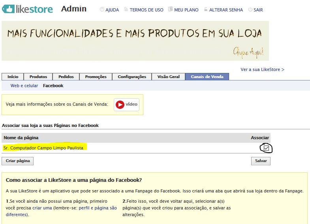Select the Web e celular sub-tab
This screenshot has height=224, width=310.
[x=24, y=86]
